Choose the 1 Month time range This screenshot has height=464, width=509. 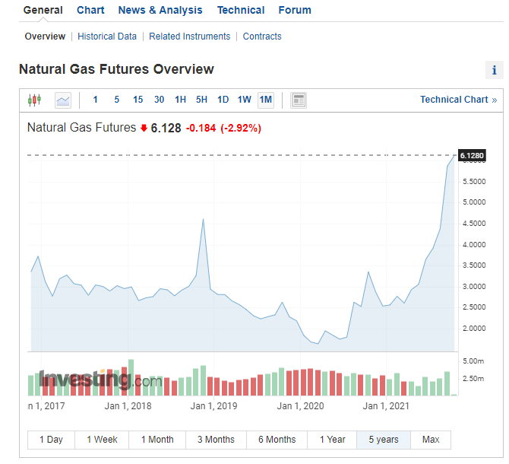click(157, 440)
